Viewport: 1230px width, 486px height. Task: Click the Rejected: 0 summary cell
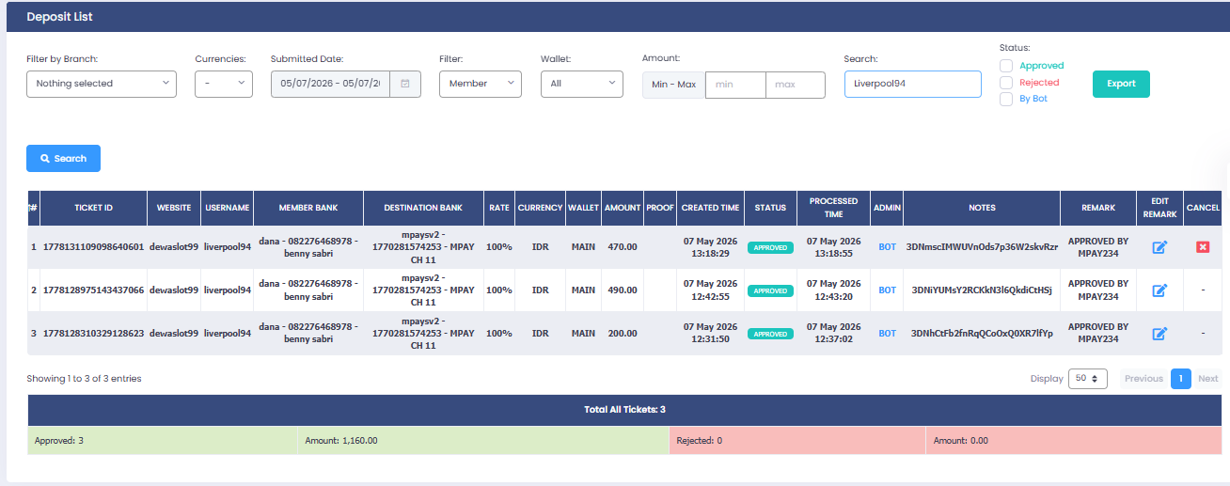(x=797, y=440)
